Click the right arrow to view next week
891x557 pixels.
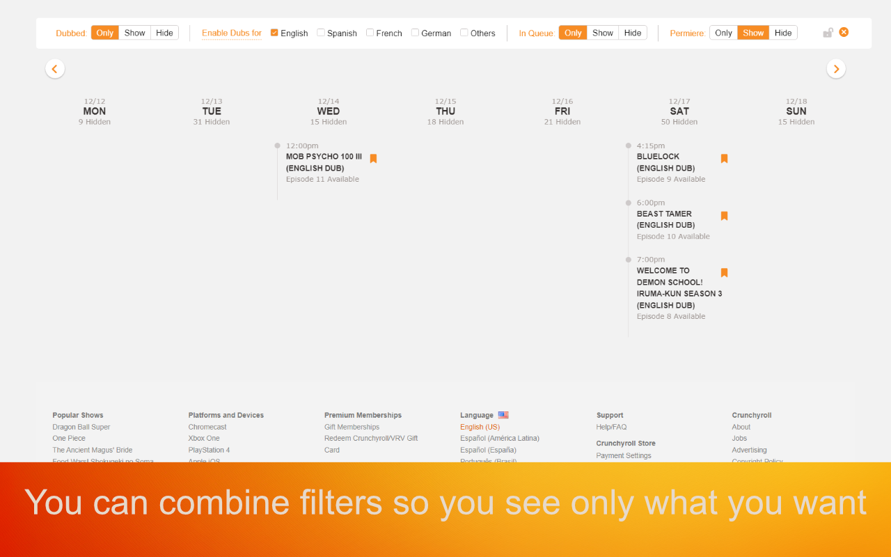coord(836,68)
